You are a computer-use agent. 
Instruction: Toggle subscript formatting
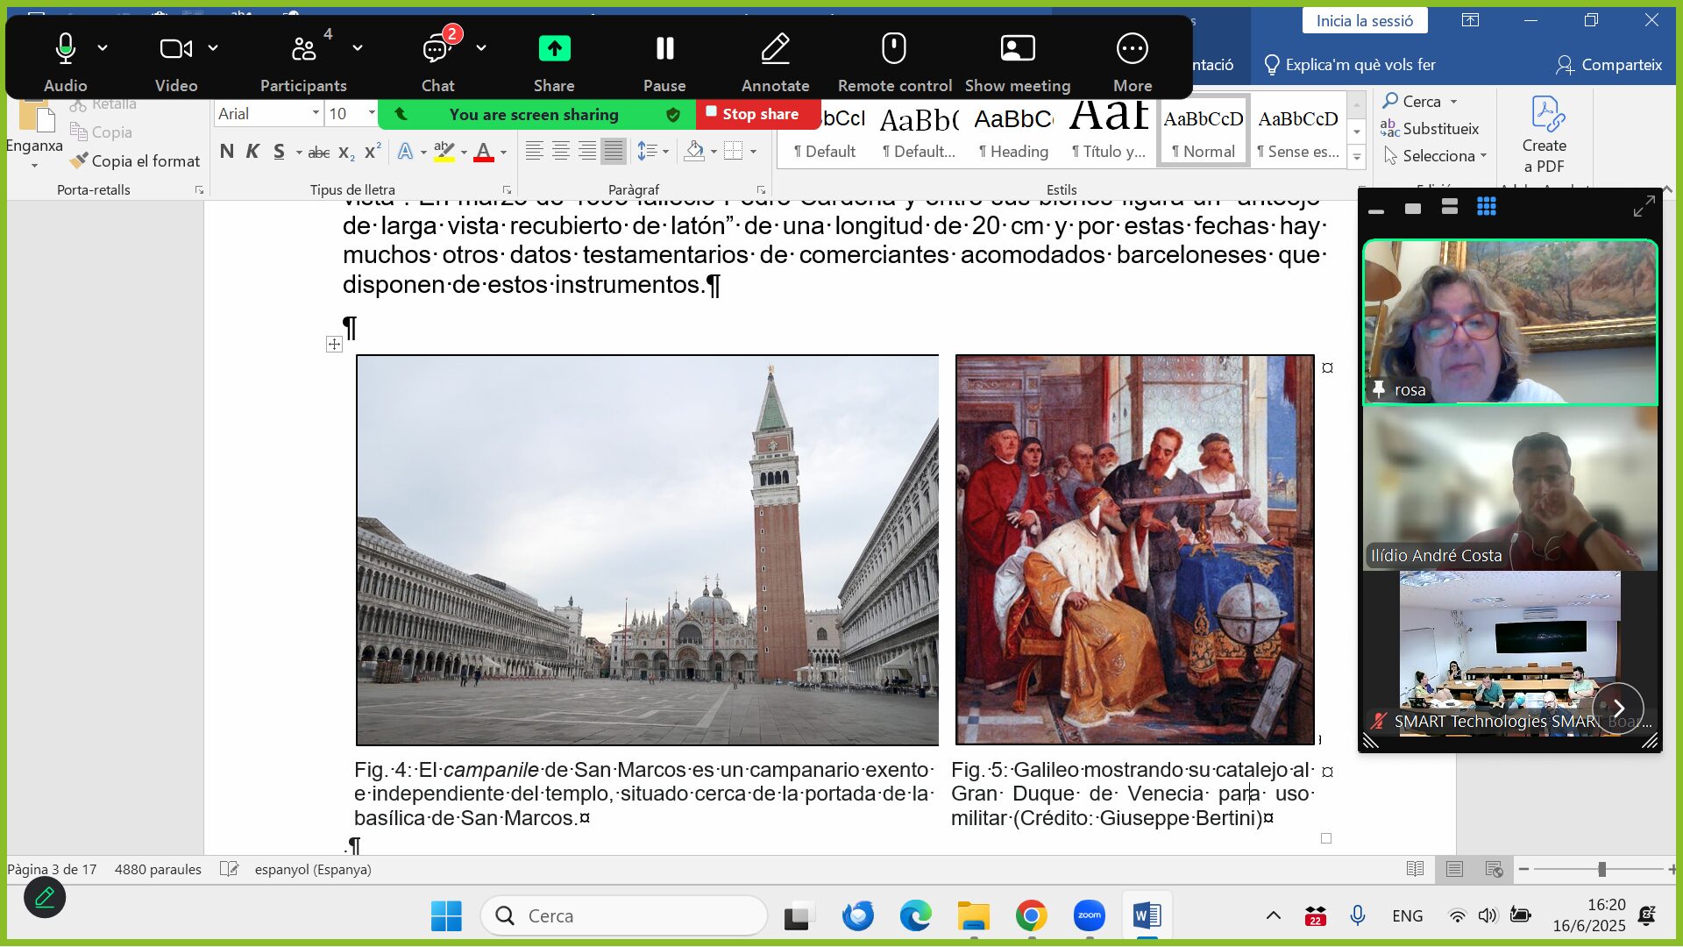[346, 153]
